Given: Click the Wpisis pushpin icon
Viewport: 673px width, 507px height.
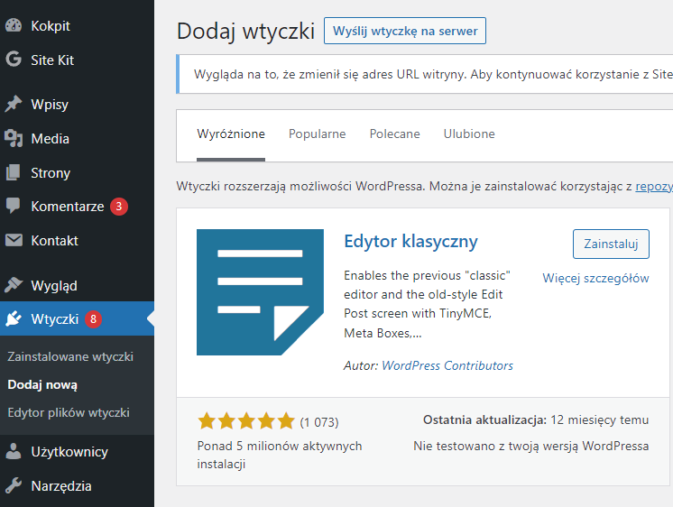Looking at the screenshot, I should [x=14, y=104].
